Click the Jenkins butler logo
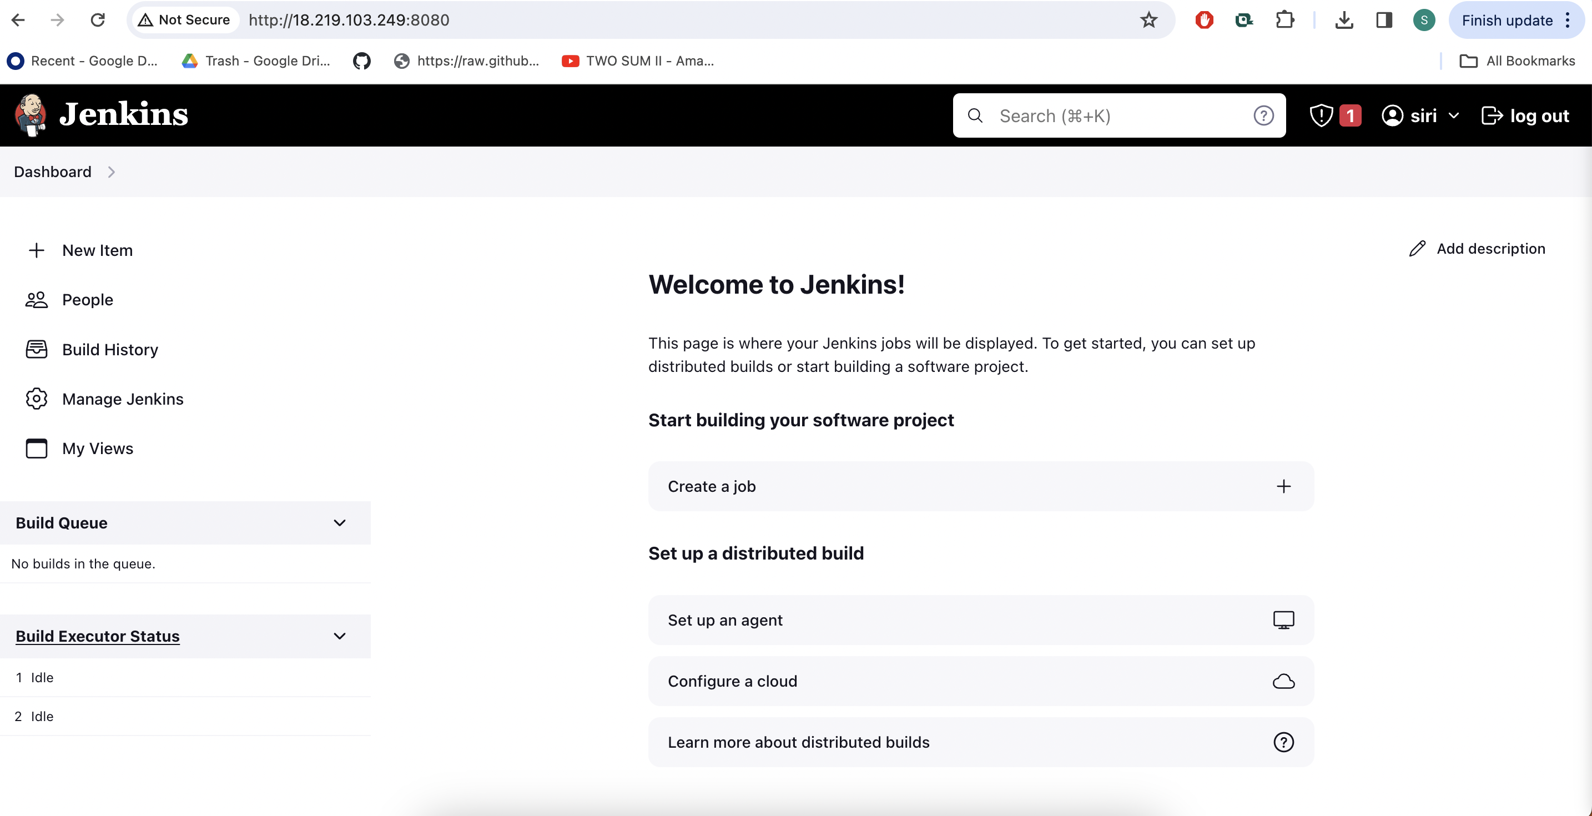The height and width of the screenshot is (816, 1592). [31, 115]
